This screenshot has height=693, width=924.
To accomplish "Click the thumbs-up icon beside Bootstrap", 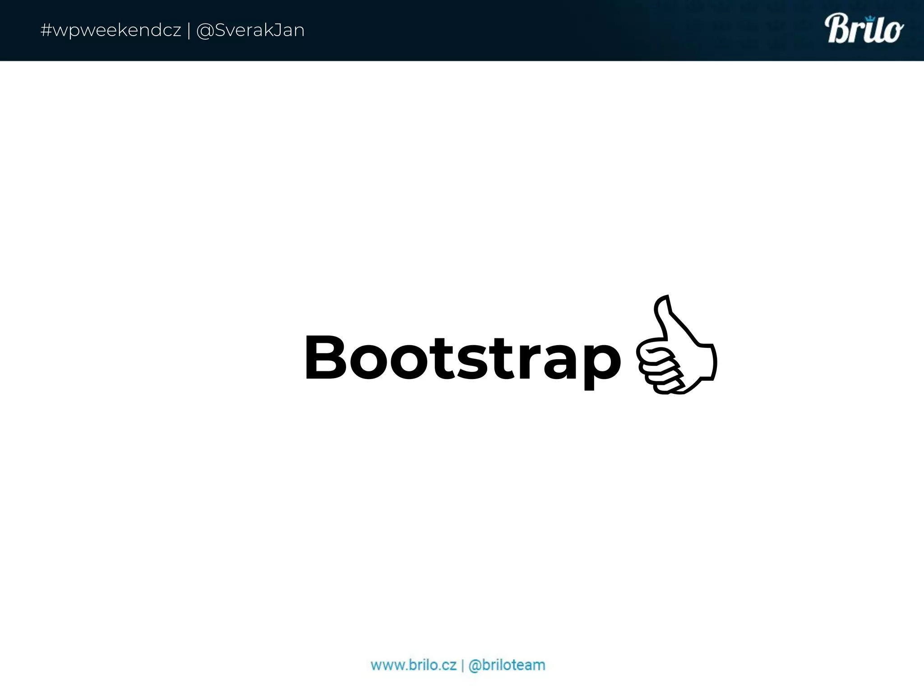I will [x=676, y=345].
